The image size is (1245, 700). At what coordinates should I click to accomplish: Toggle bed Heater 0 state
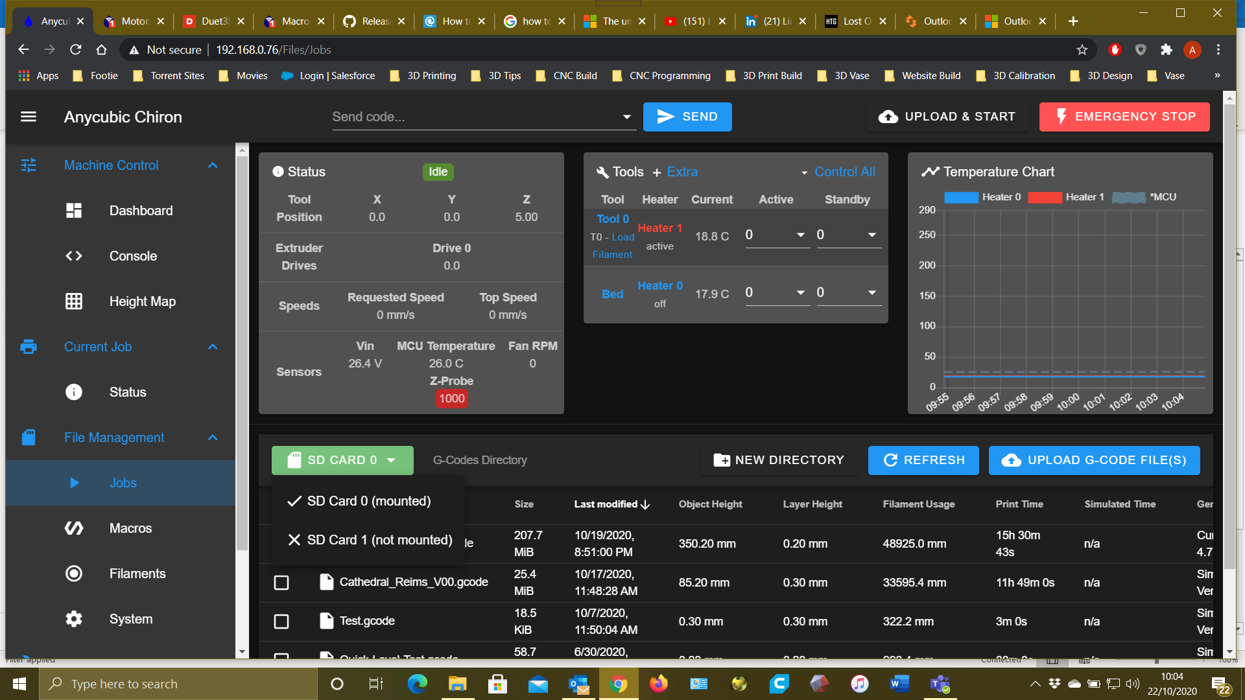pyautogui.click(x=660, y=286)
